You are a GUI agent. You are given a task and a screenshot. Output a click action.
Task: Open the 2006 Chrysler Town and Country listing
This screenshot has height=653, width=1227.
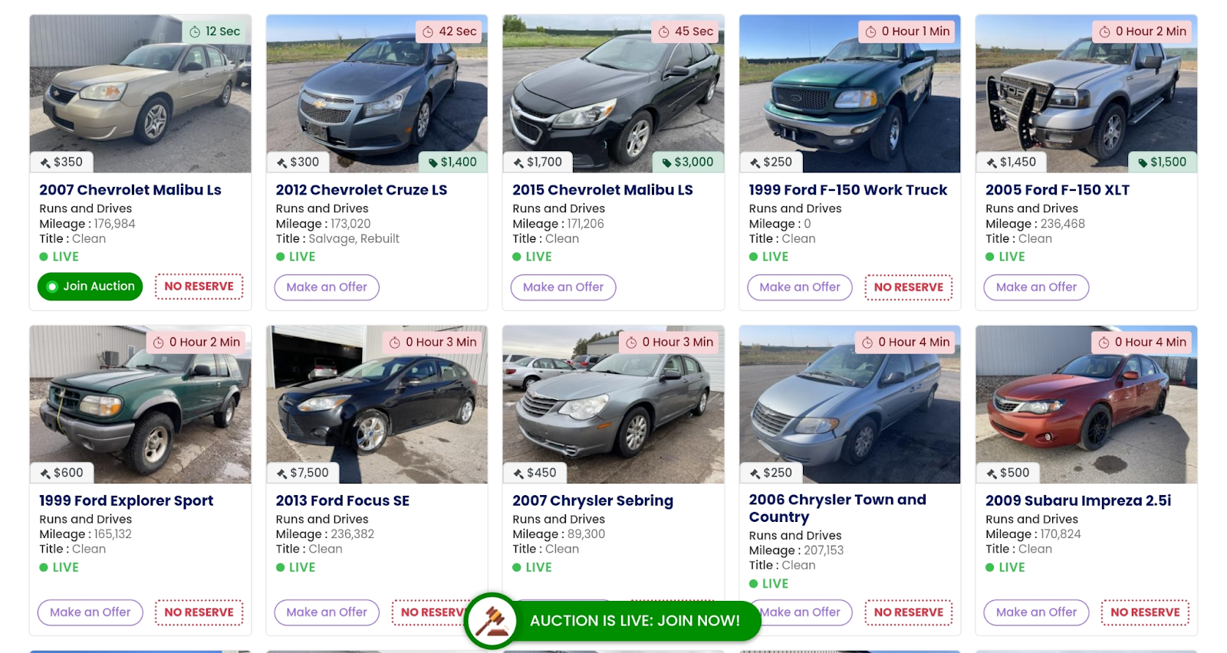(837, 508)
